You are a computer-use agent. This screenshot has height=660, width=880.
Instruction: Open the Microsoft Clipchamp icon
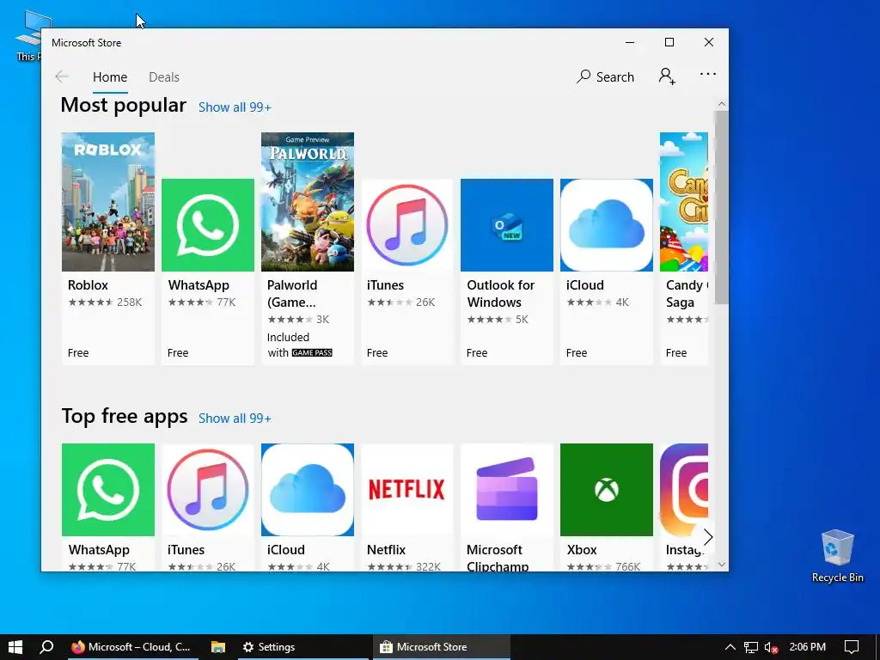507,490
